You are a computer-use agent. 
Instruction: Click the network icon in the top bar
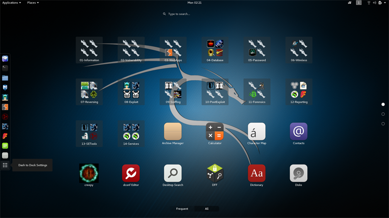pos(368,2)
